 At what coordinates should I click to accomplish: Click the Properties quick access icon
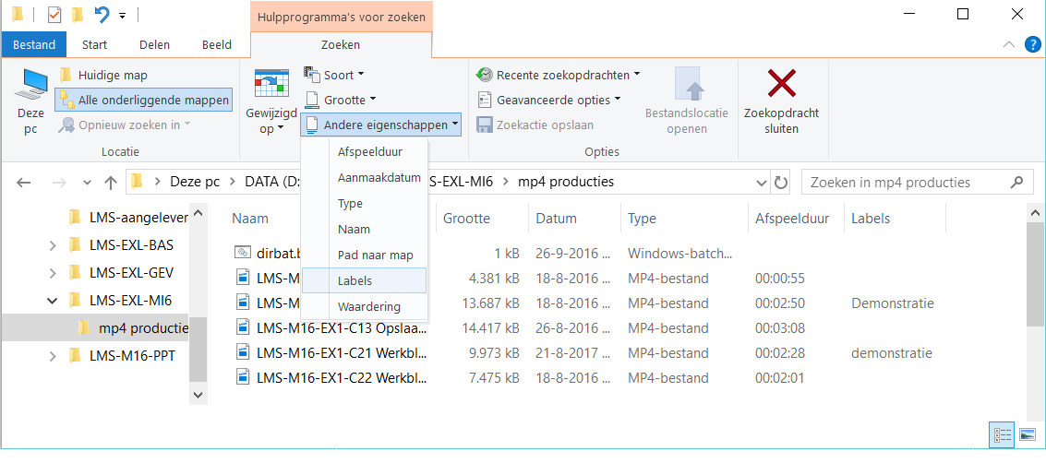(x=54, y=14)
